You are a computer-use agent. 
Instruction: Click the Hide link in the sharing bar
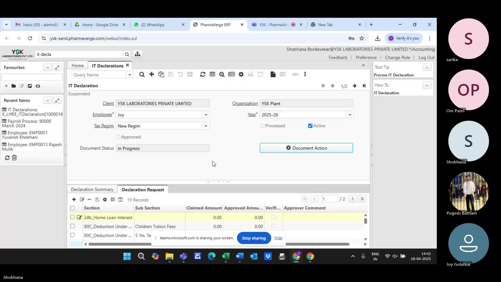click(x=278, y=238)
